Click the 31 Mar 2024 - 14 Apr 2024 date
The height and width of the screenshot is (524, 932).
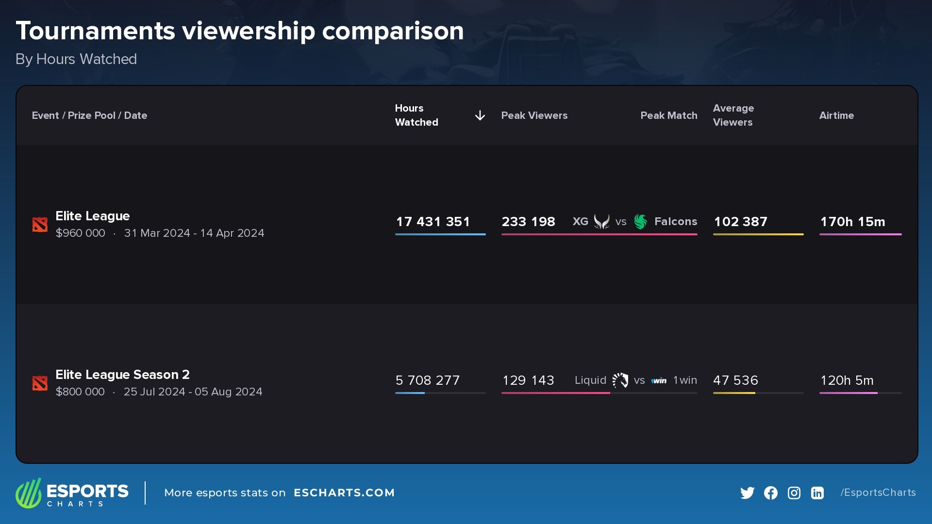coord(194,233)
